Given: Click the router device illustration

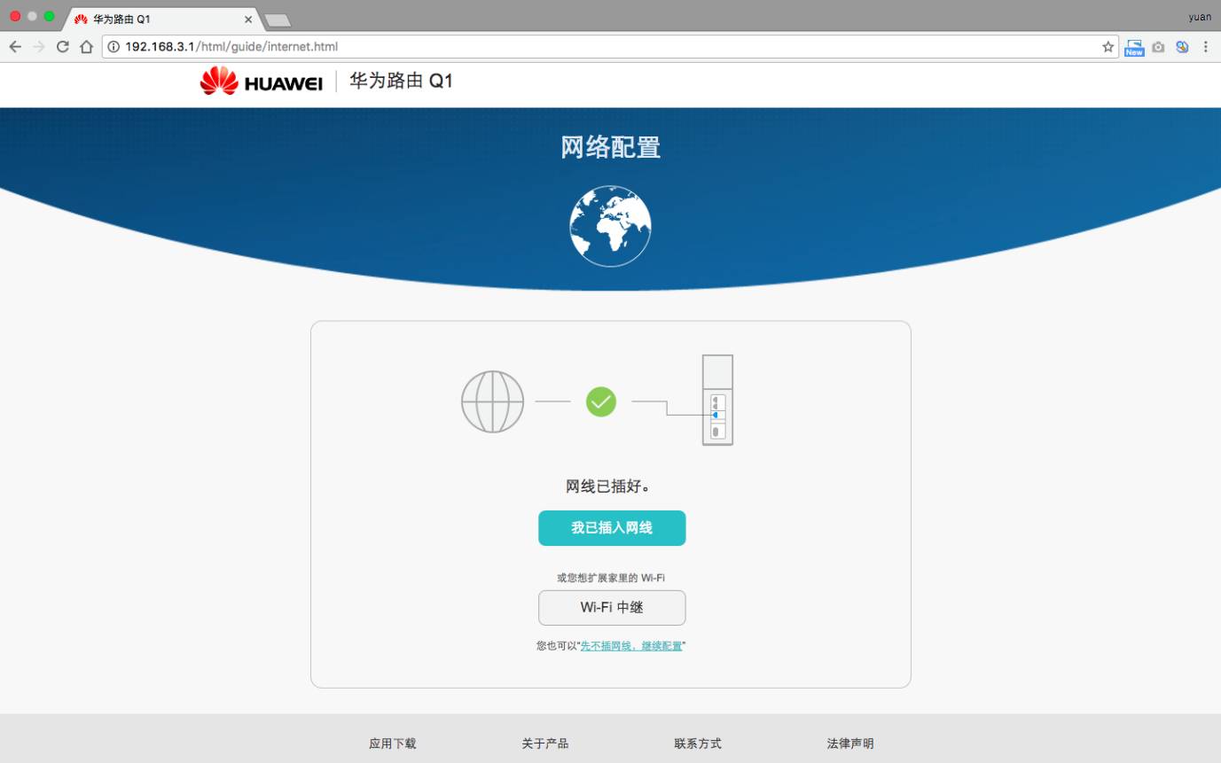Looking at the screenshot, I should click(717, 400).
